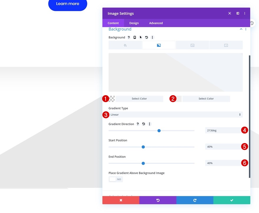The width and height of the screenshot is (259, 213).
Task: Click the Background help question mark icon
Action: coord(129,37)
